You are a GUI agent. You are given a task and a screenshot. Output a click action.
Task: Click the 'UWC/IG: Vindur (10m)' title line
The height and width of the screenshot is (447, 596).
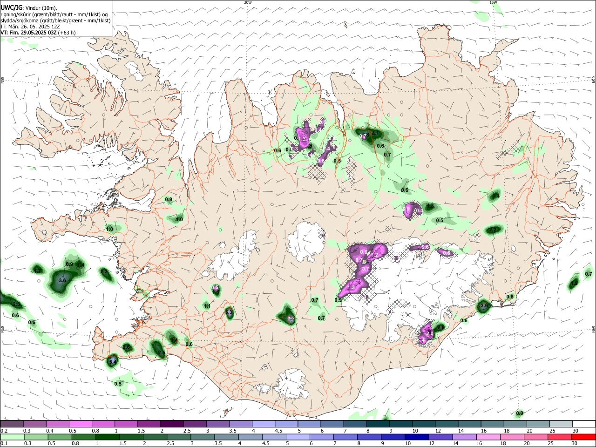(29, 8)
